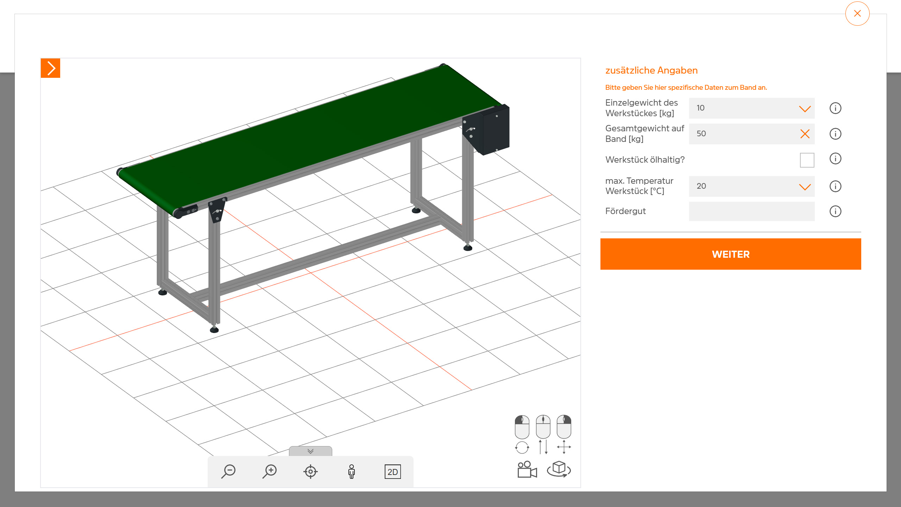
Task: Clear the Gesamtgewicht auf Band value
Action: coord(805,134)
